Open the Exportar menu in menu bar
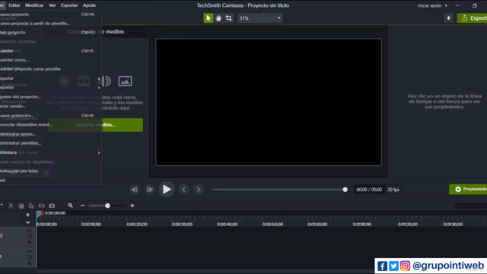This screenshot has height=274, width=487. 69,5
